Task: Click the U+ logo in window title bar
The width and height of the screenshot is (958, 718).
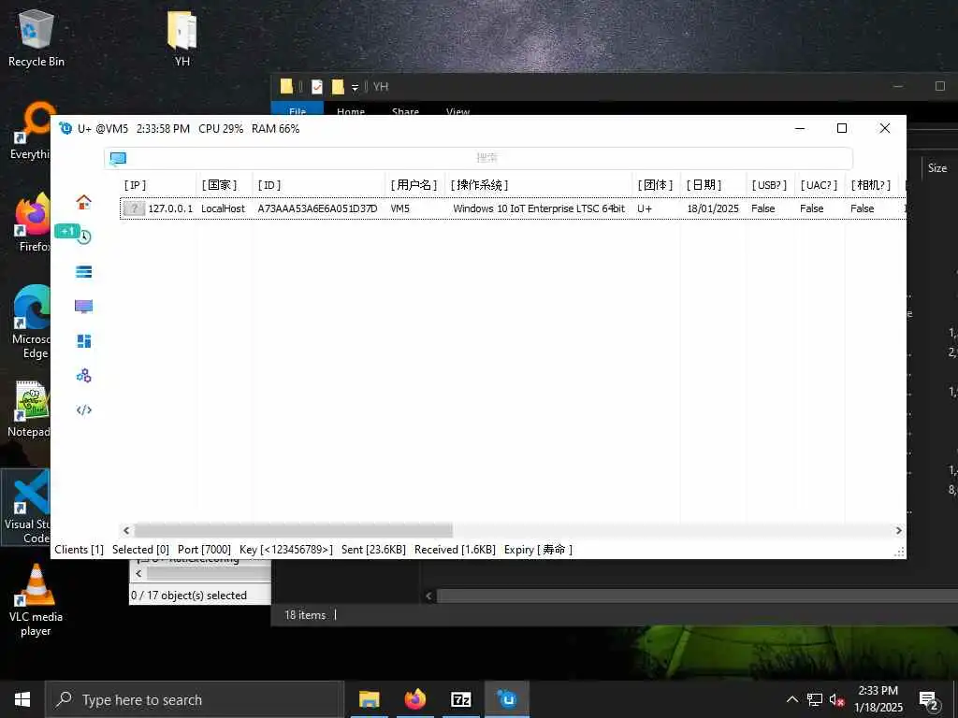Action: point(65,128)
